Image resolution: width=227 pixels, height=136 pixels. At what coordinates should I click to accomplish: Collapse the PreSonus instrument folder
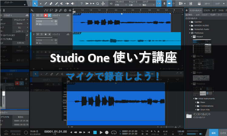190,33
